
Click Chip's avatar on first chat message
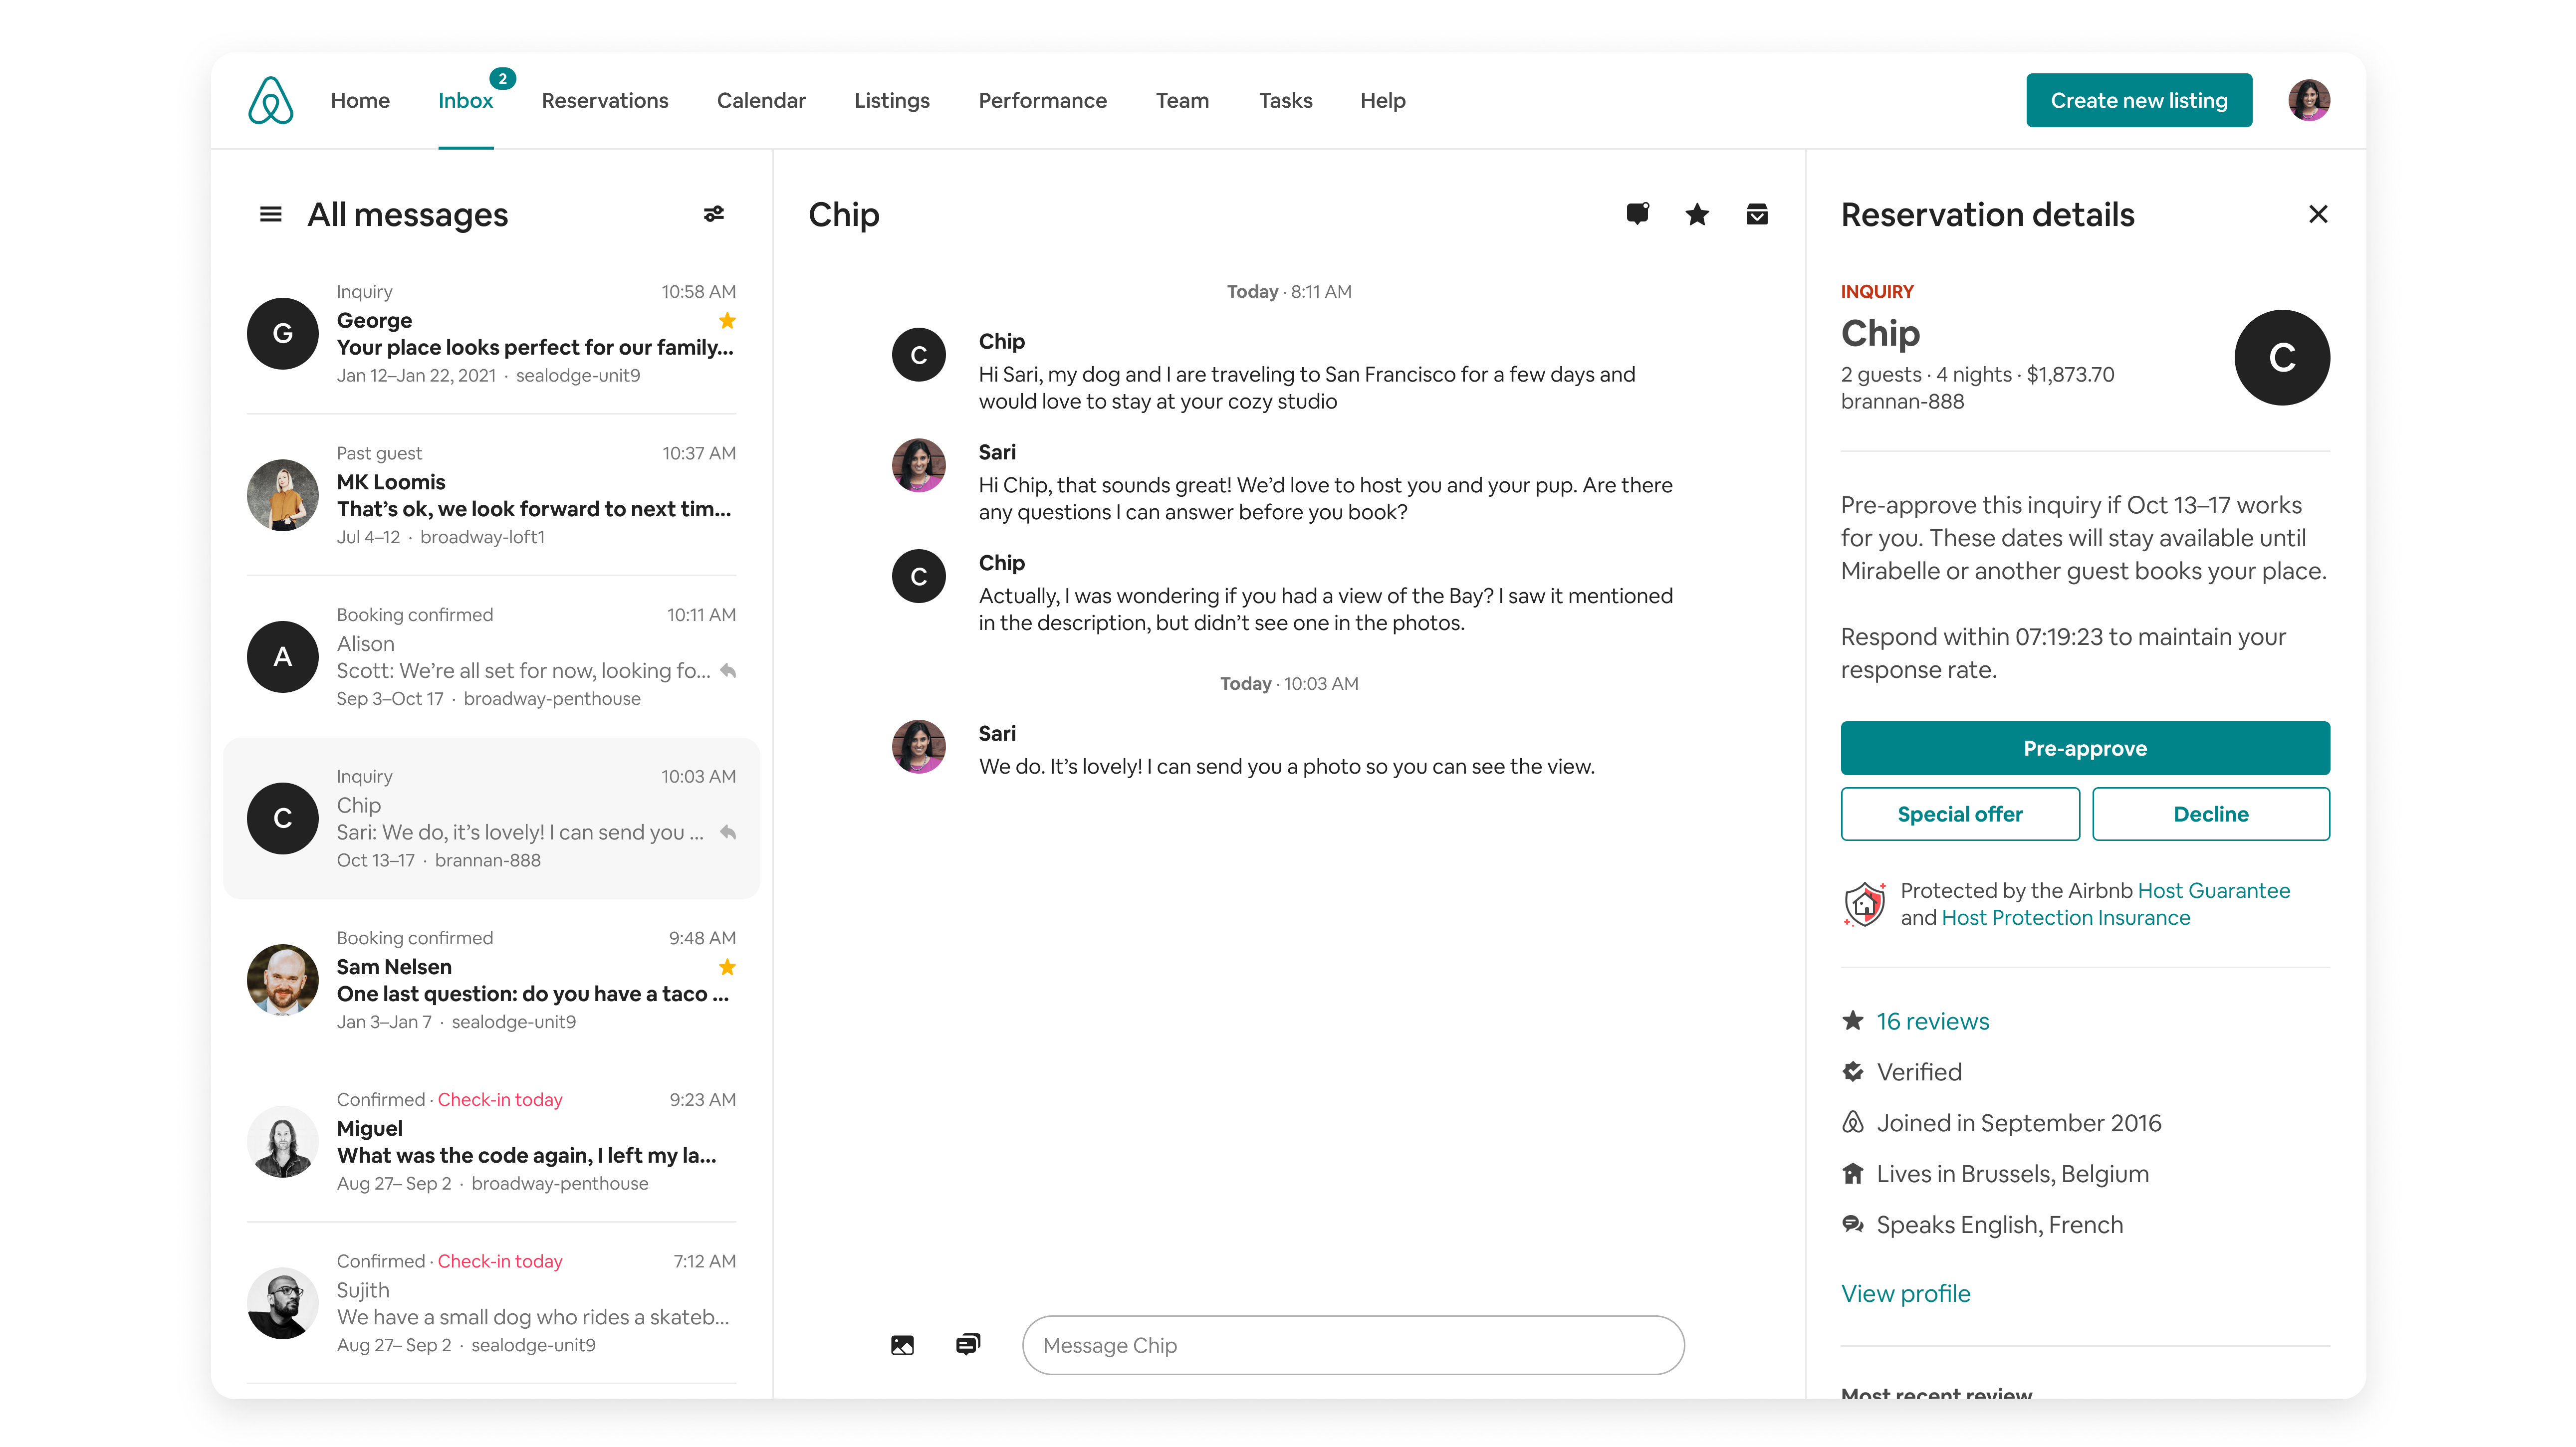[918, 355]
